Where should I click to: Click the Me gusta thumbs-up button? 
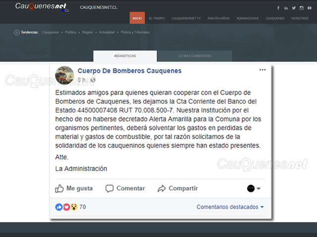click(74, 189)
